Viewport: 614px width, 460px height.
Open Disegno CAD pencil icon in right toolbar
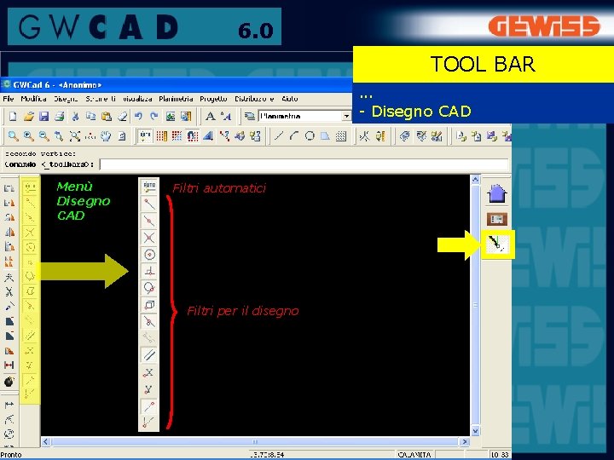click(497, 244)
